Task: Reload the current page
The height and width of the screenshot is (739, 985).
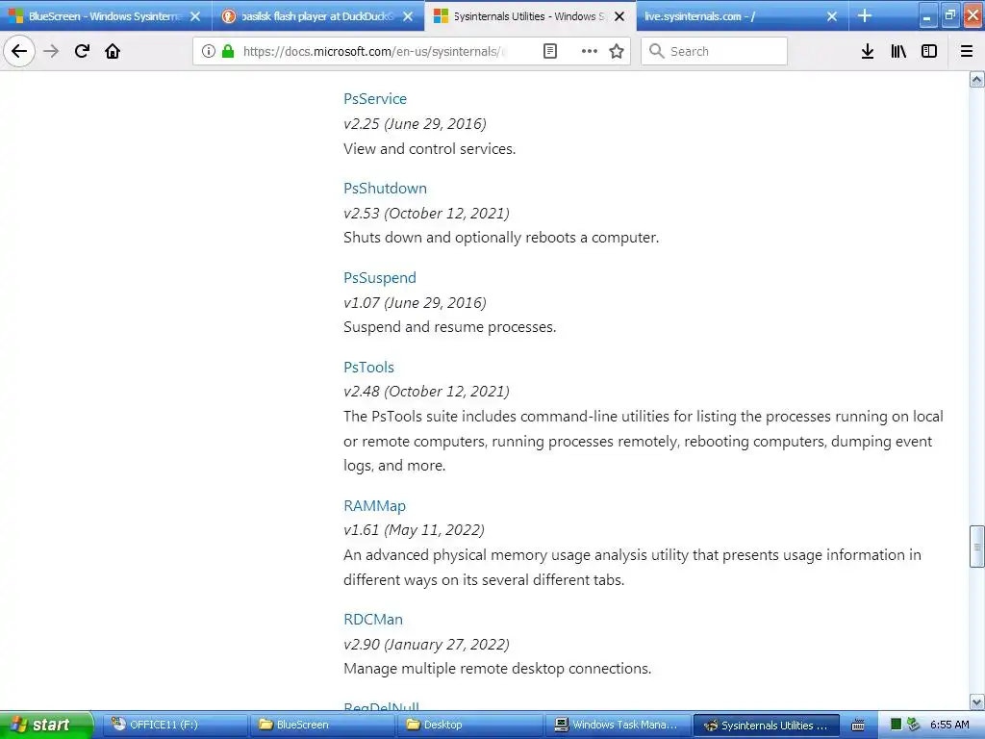Action: [x=82, y=51]
